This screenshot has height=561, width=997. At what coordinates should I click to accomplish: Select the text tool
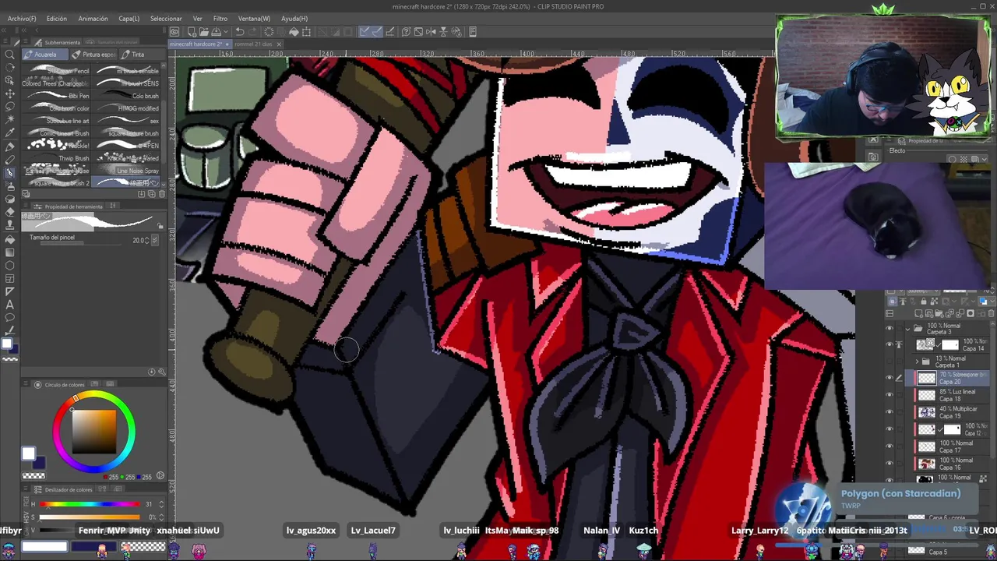pyautogui.click(x=9, y=305)
